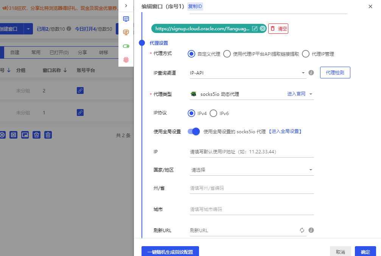The width and height of the screenshot is (381, 256).
Task: Click 创建窗口 button
Action: click(x=11, y=29)
